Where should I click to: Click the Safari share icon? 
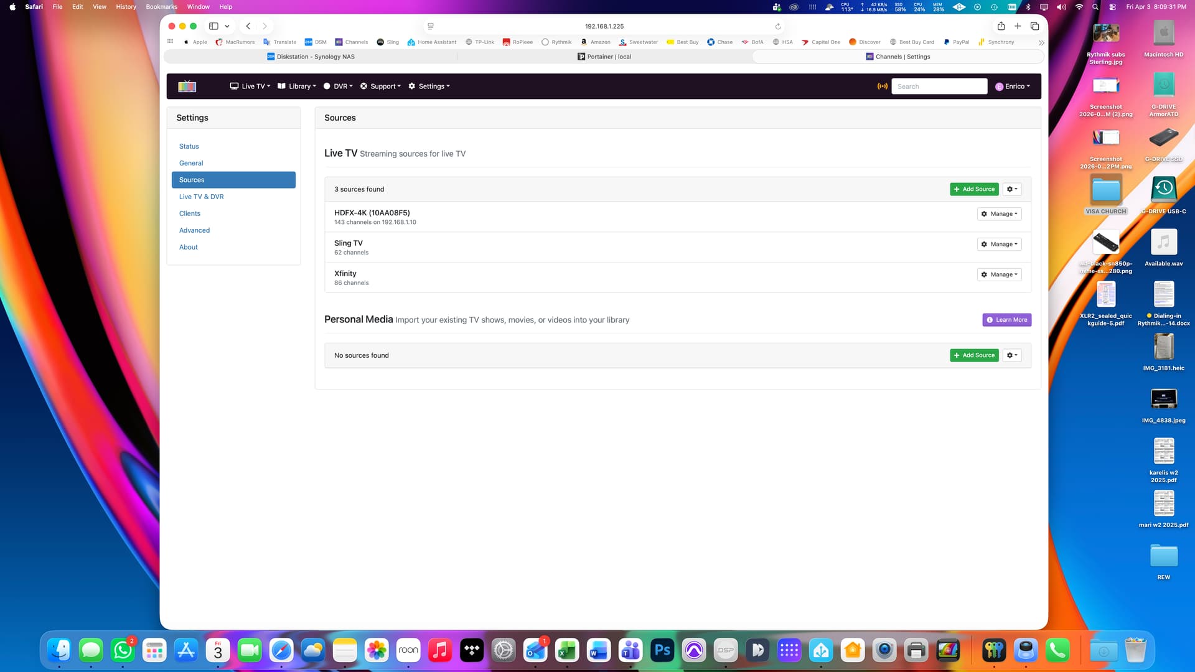click(1001, 26)
